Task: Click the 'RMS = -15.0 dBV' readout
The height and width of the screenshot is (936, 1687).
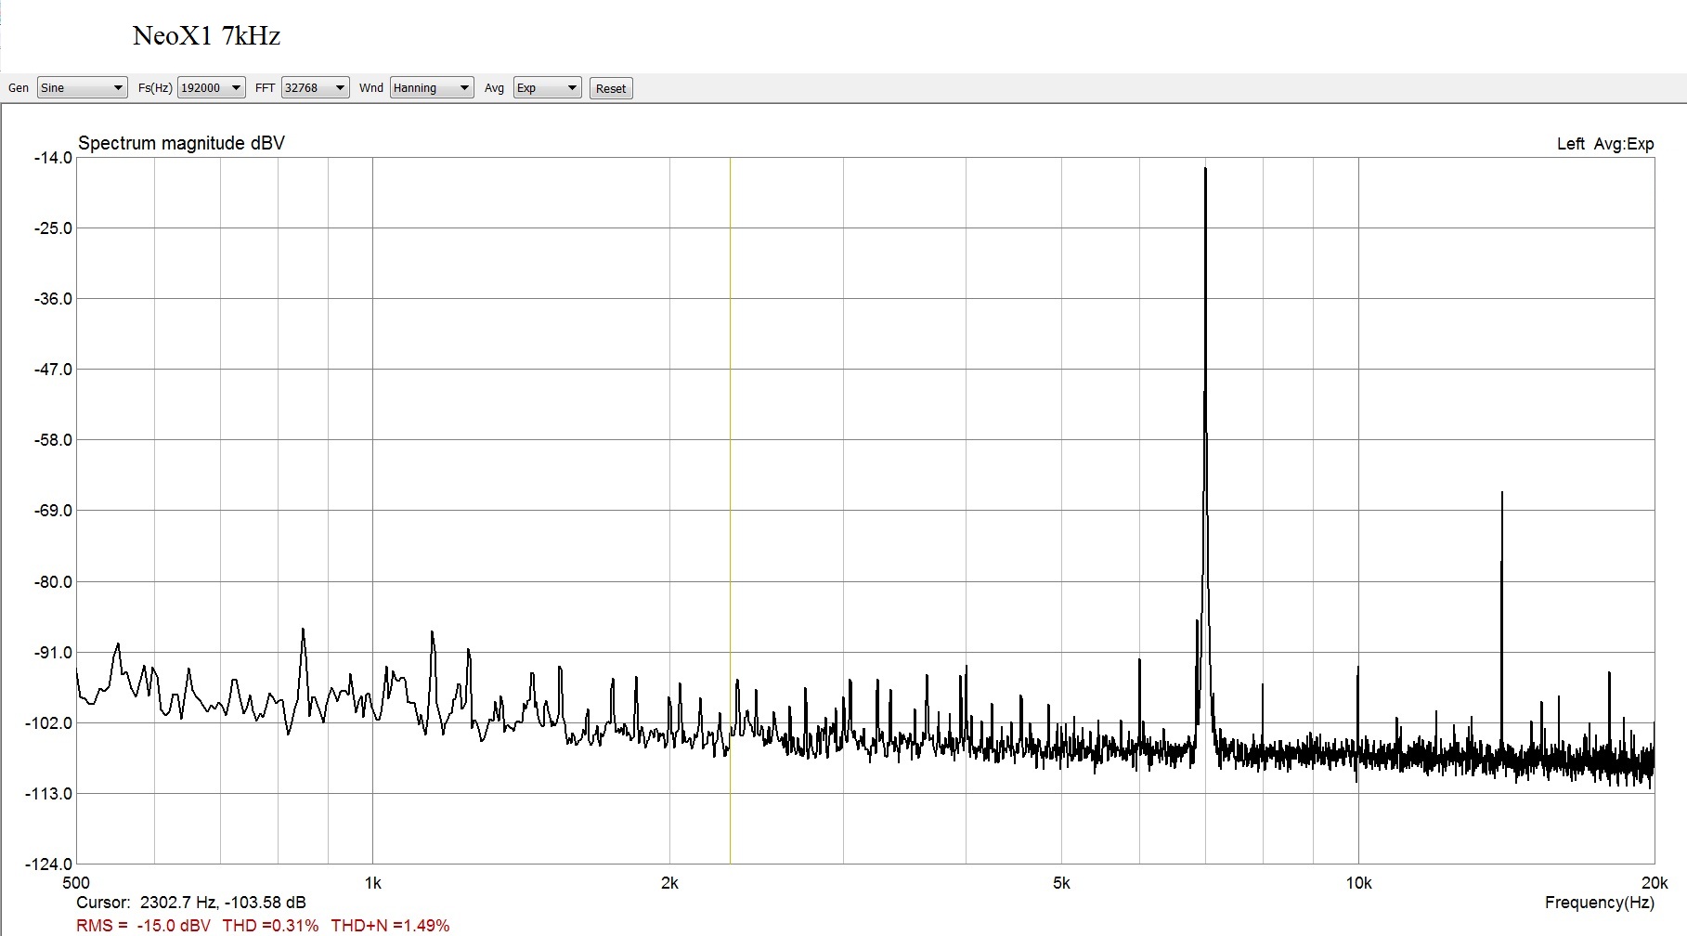Action: pos(143,926)
